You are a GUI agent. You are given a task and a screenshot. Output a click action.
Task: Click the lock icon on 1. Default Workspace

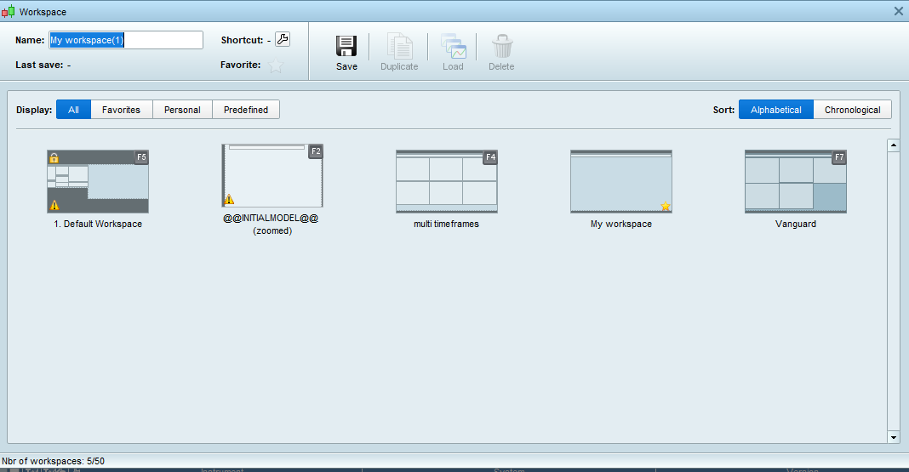click(54, 157)
